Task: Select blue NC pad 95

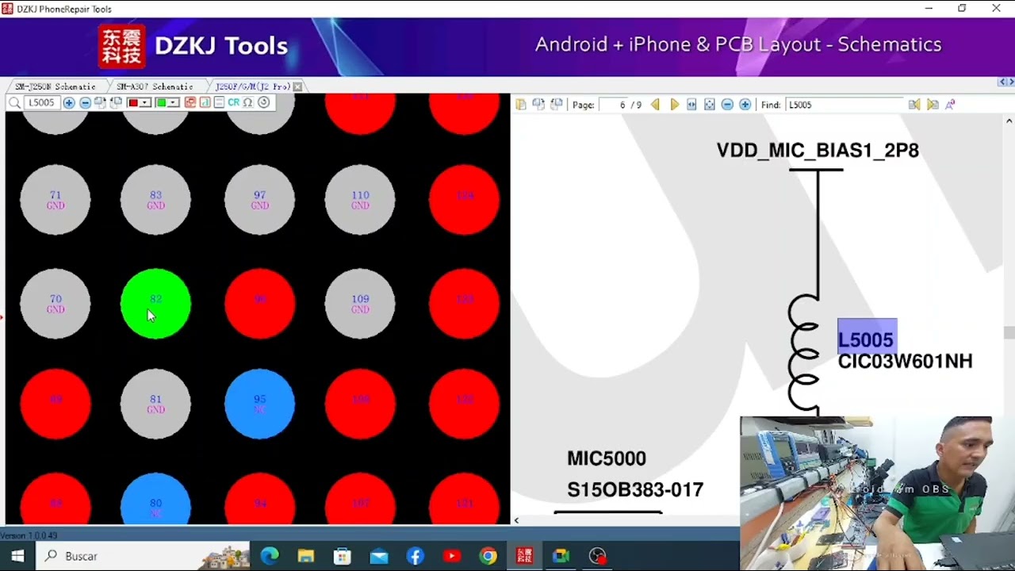Action: click(260, 404)
